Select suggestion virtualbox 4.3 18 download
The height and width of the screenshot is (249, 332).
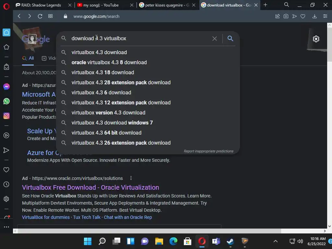pyautogui.click(x=148, y=72)
